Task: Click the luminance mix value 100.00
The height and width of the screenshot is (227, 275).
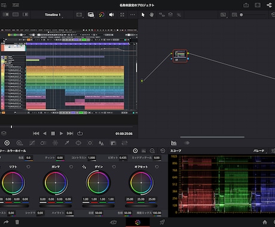Action: [157, 213]
